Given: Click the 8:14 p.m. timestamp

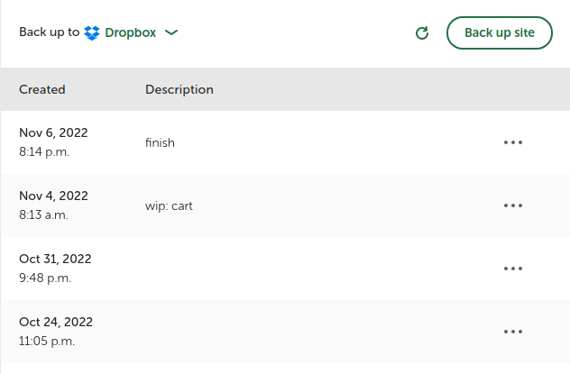Looking at the screenshot, I should [44, 151].
